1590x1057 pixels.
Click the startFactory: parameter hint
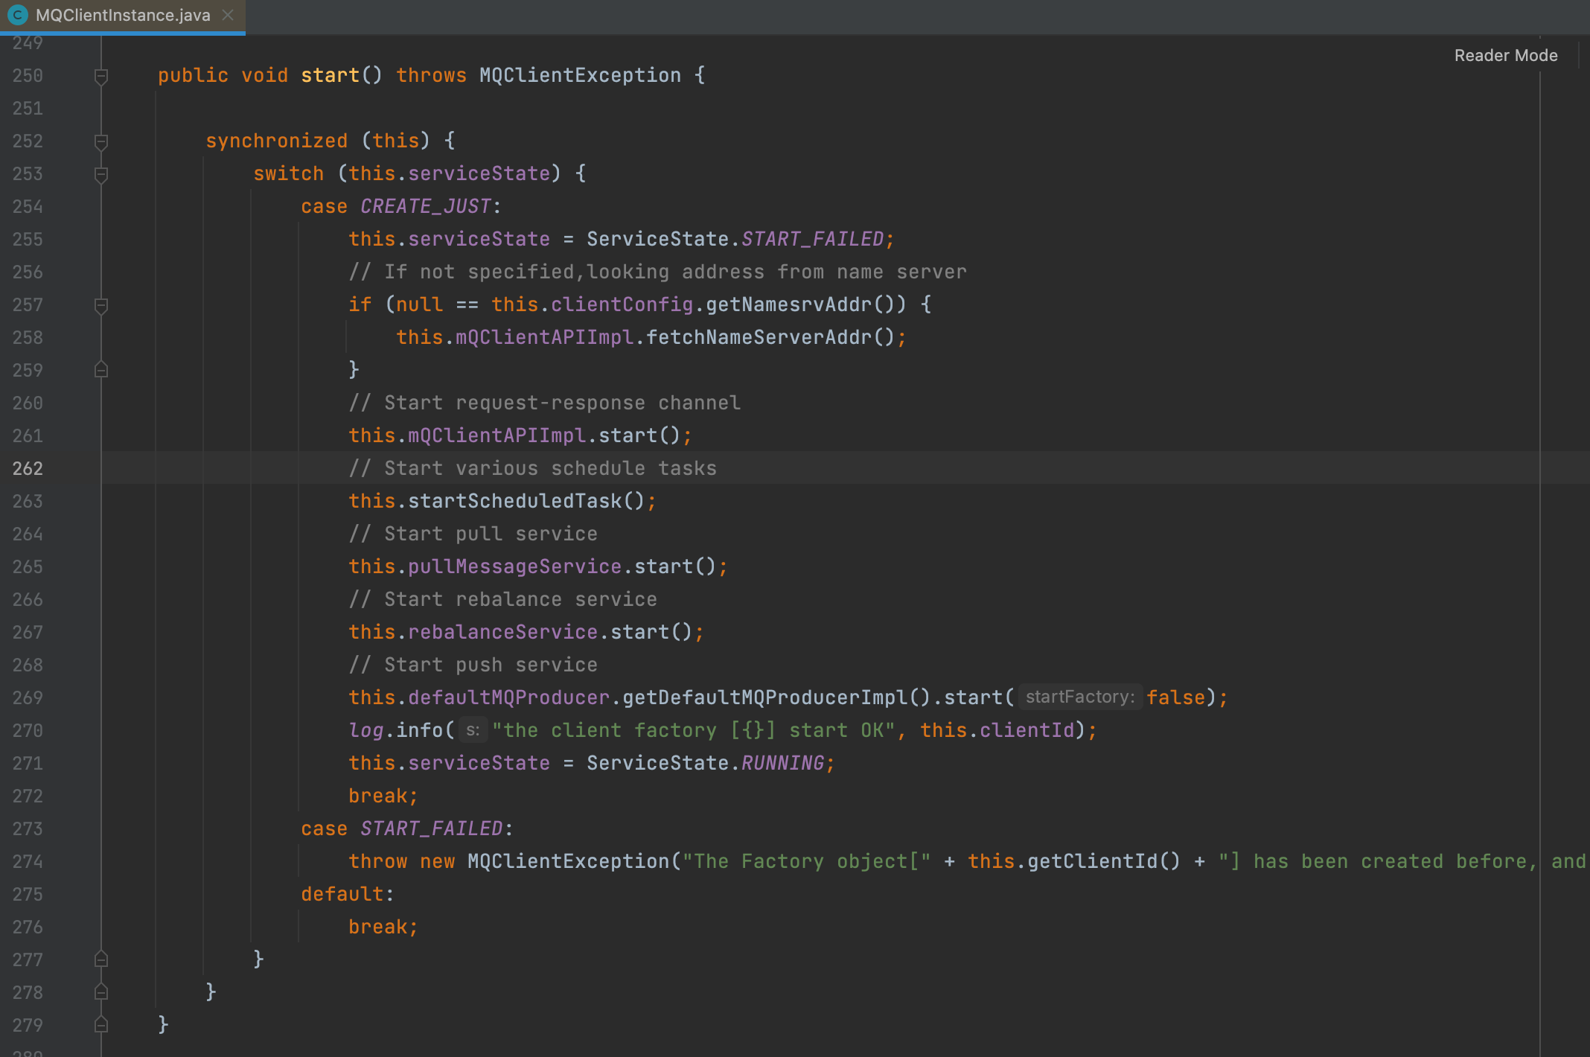pyautogui.click(x=1080, y=697)
